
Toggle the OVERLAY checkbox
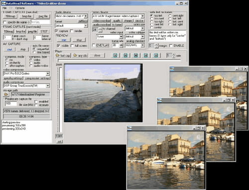point(94,45)
